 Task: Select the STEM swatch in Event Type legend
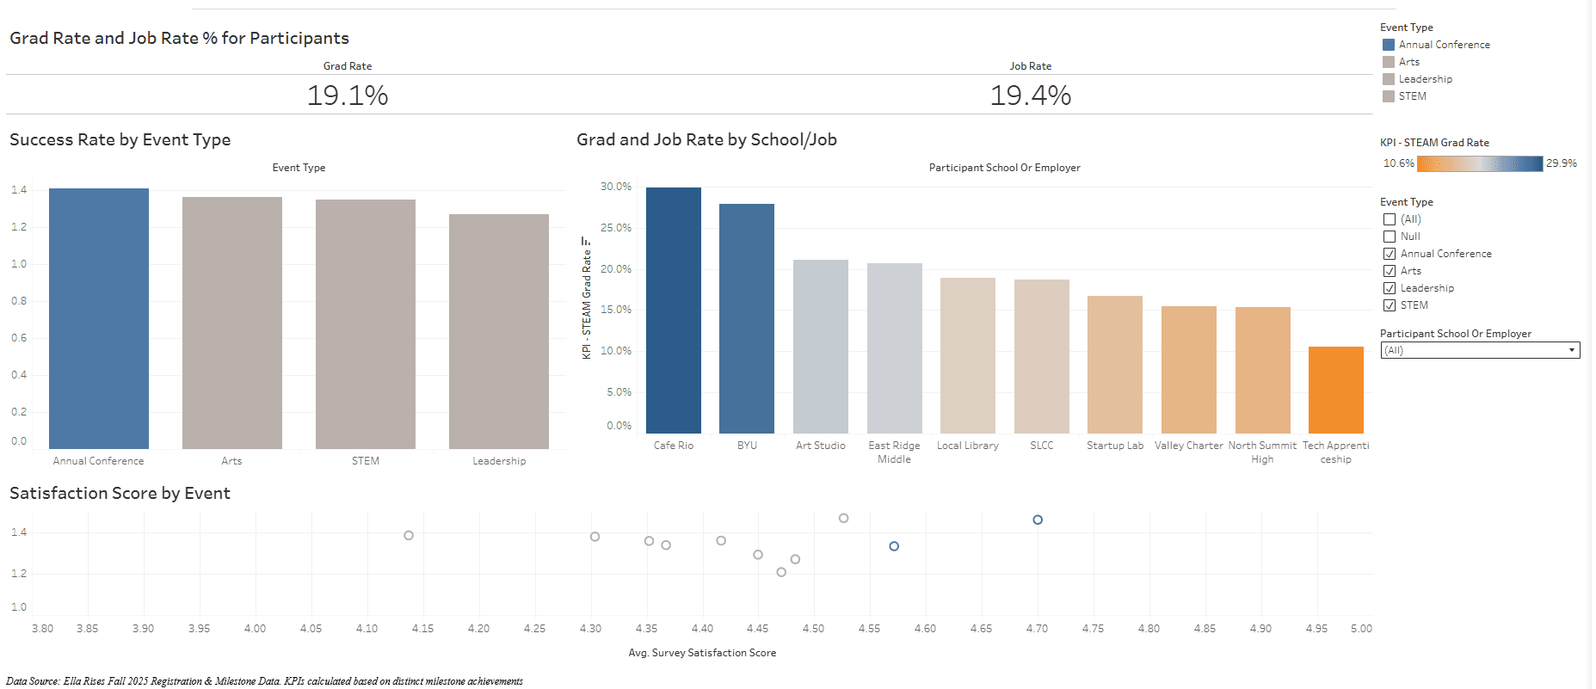pyautogui.click(x=1390, y=95)
